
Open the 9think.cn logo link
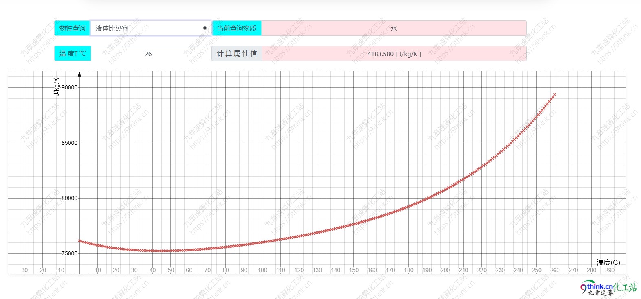pos(608,288)
